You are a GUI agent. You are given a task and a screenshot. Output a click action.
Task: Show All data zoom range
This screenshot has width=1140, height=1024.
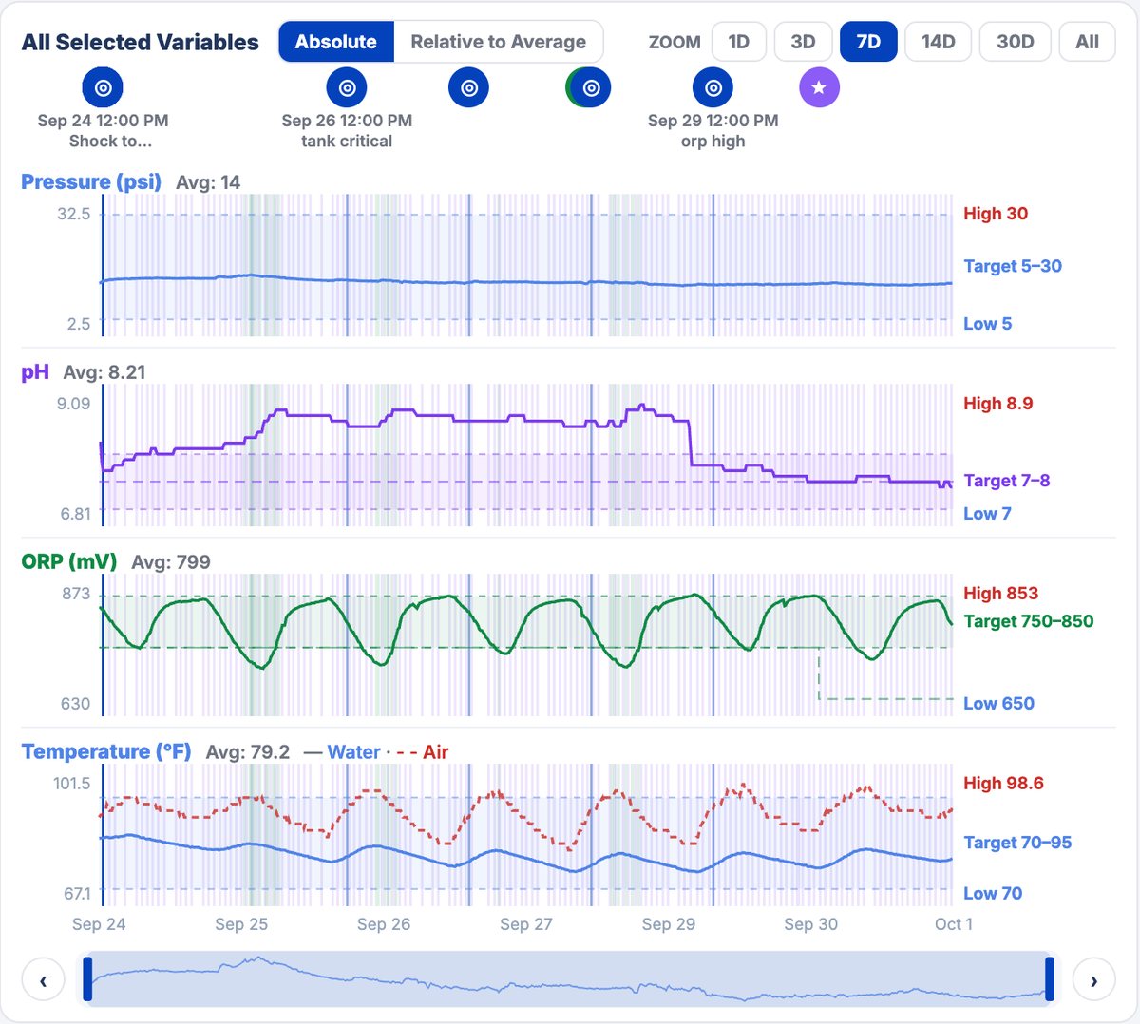point(1087,42)
